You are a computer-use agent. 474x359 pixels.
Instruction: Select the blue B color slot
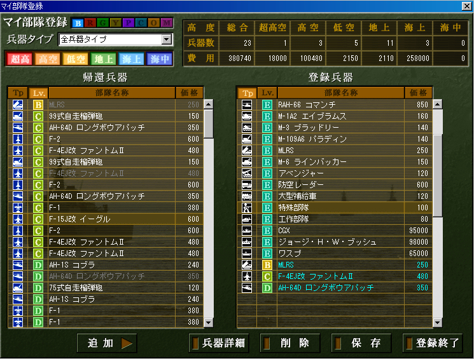[78, 23]
